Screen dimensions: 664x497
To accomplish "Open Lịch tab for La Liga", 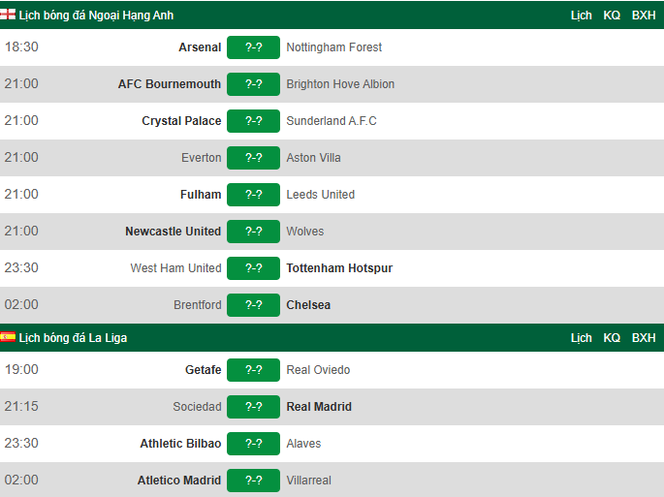I will 582,338.
